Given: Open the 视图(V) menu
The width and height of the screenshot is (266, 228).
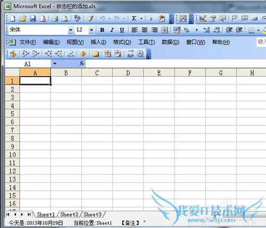Looking at the screenshot, I should (75, 42).
